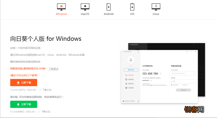Open the 了解更多 link
The image size is (217, 118).
(x=53, y=69)
